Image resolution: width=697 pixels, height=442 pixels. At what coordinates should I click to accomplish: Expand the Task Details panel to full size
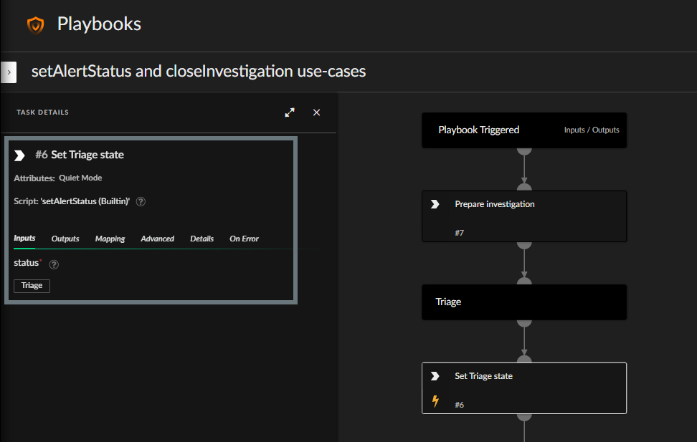pyautogui.click(x=290, y=112)
